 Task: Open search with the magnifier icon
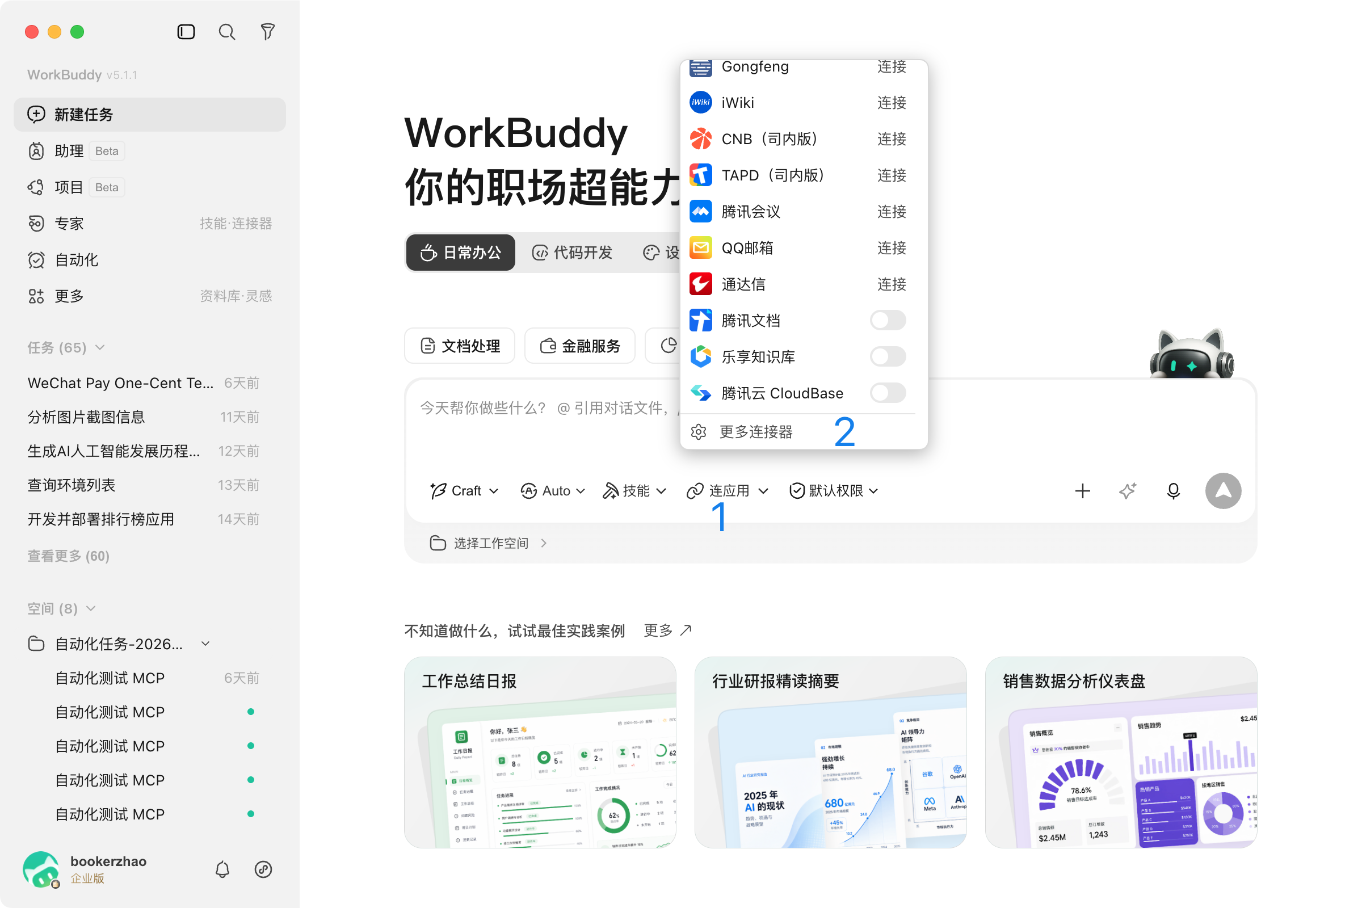click(x=227, y=32)
